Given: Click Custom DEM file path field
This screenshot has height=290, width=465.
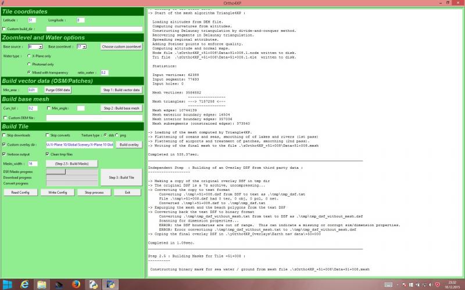Looking at the screenshot, I should (x=94, y=118).
